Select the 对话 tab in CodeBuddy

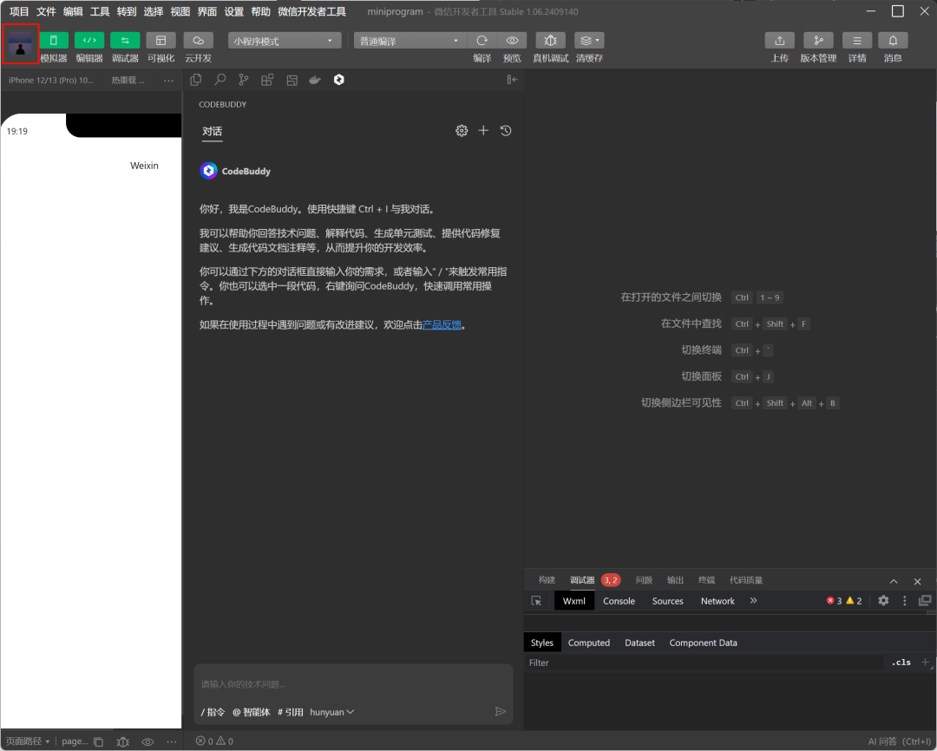coord(213,132)
